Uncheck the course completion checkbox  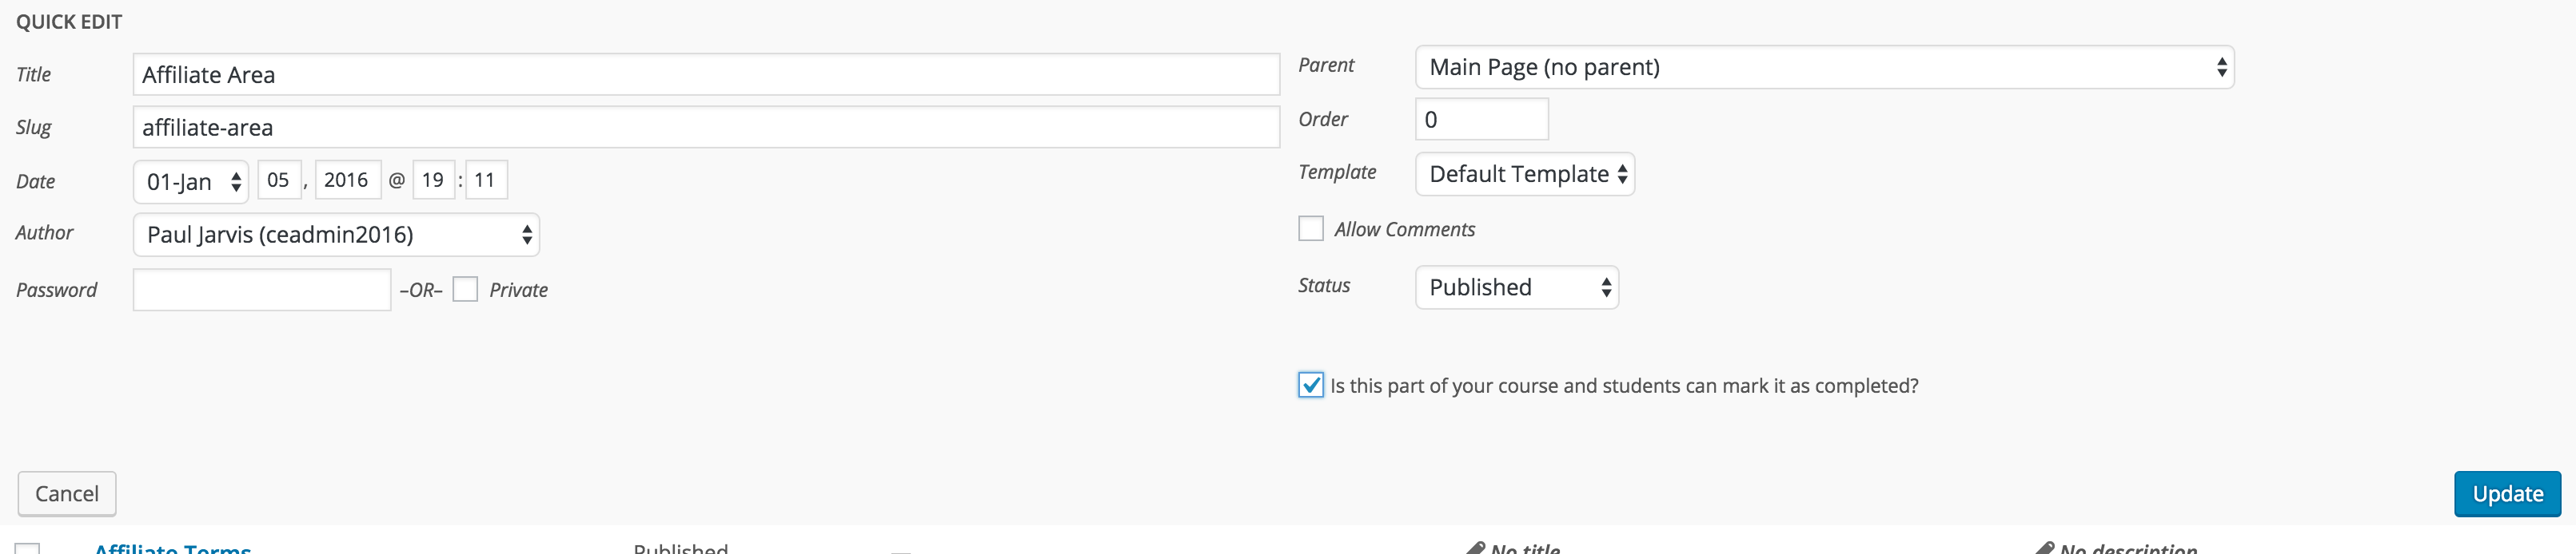(x=1310, y=386)
